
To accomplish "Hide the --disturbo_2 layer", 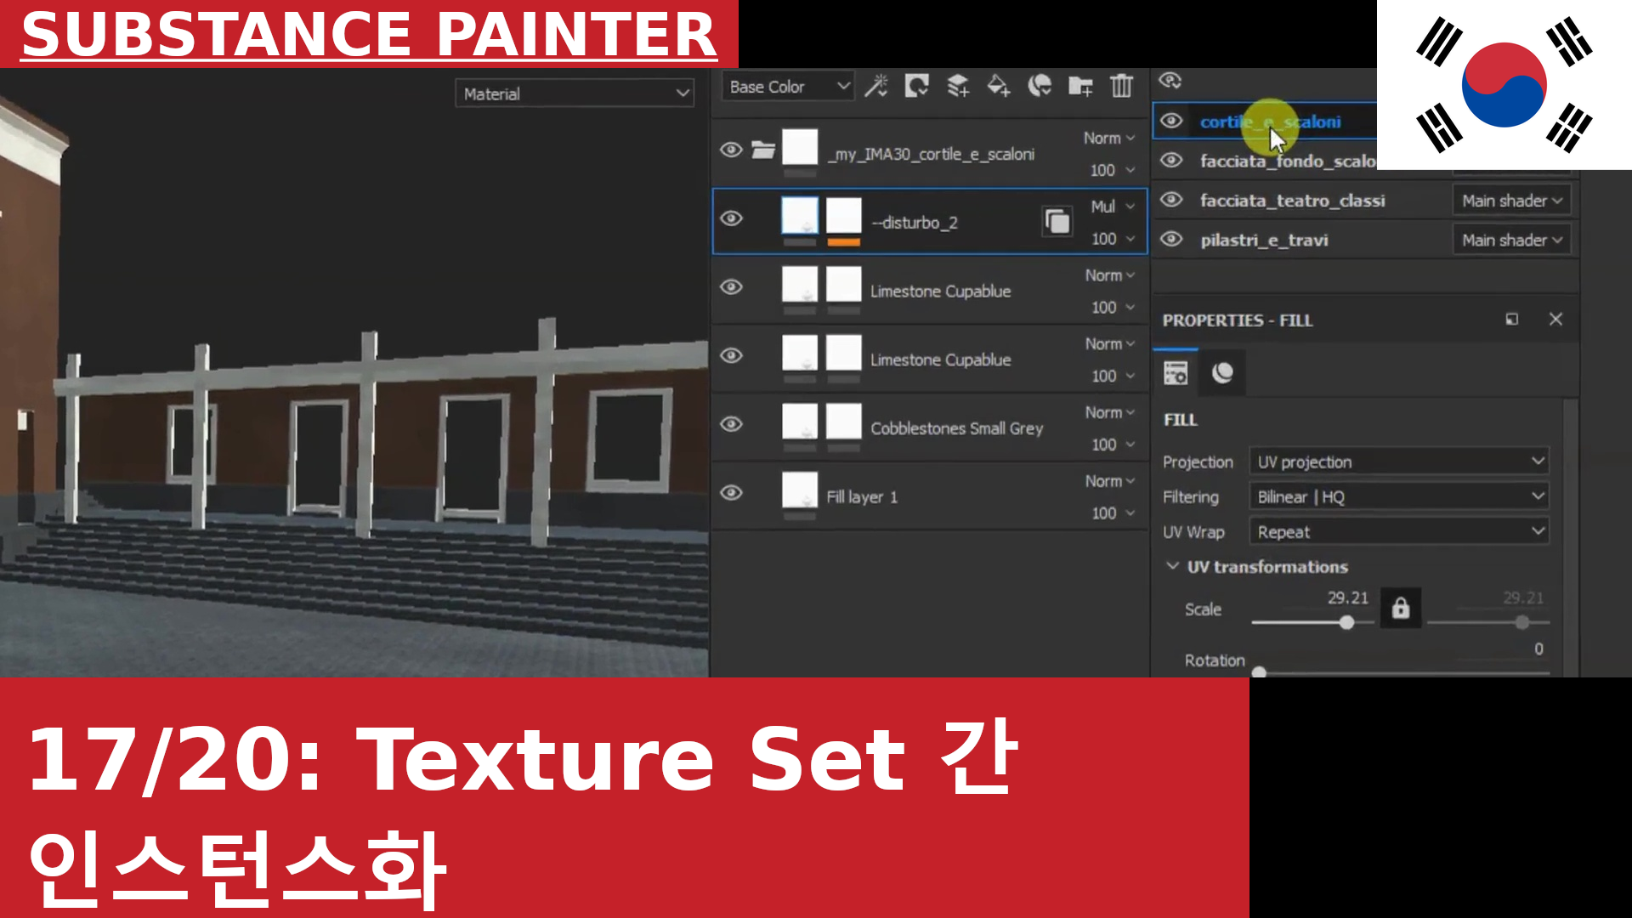I will click(731, 219).
